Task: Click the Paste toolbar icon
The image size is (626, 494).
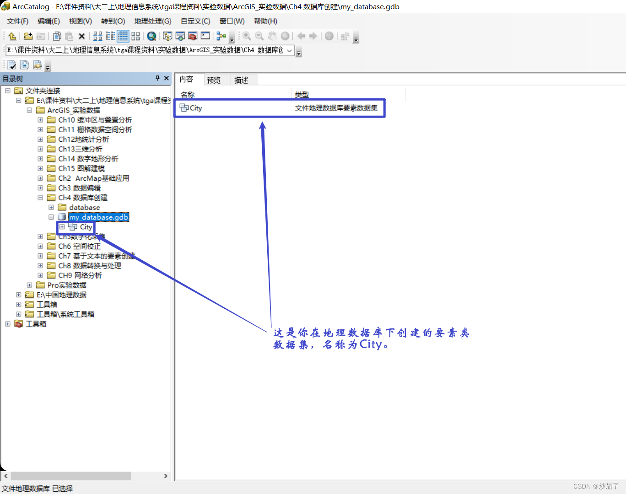Action: click(x=69, y=36)
